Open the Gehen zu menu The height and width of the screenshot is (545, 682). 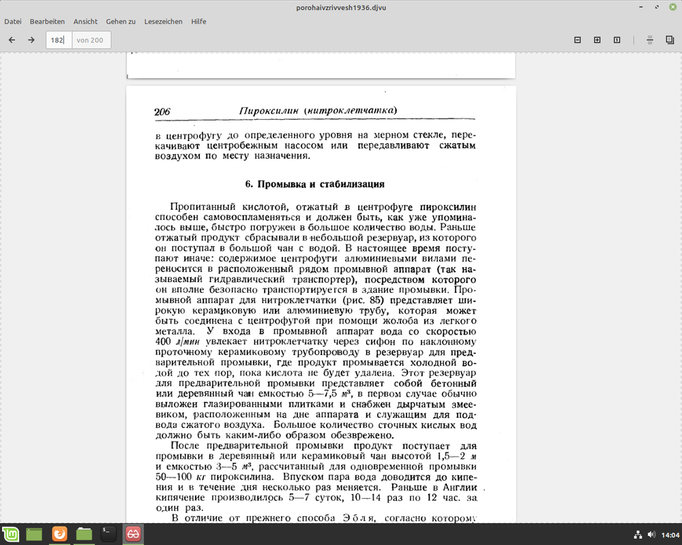pos(121,21)
